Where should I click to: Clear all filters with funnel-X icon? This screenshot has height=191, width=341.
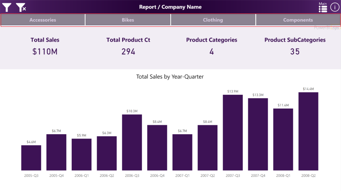point(21,7)
